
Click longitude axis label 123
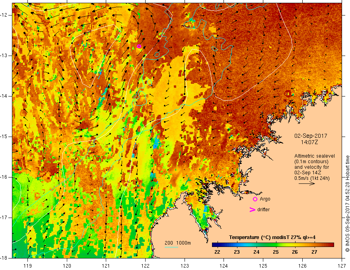[185, 266]
